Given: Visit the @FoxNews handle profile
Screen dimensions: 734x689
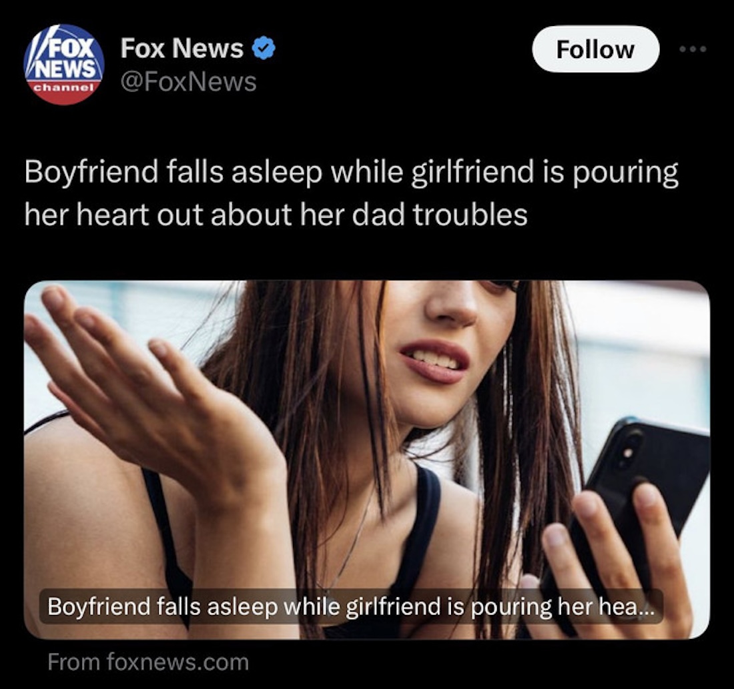Looking at the screenshot, I should click(188, 81).
